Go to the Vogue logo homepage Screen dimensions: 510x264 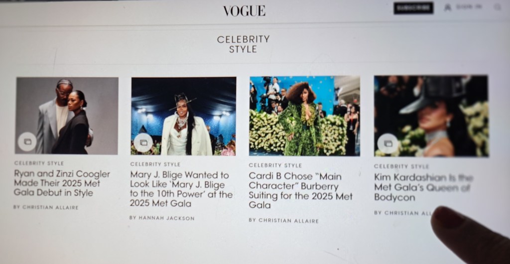click(244, 11)
